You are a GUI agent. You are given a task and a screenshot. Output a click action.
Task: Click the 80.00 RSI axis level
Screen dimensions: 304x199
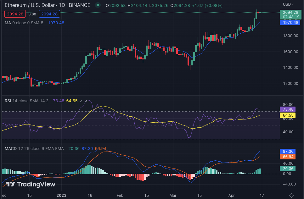click(288, 104)
